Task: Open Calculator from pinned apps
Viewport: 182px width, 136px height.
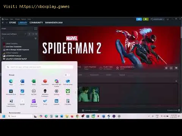Action: [x=68, y=102]
